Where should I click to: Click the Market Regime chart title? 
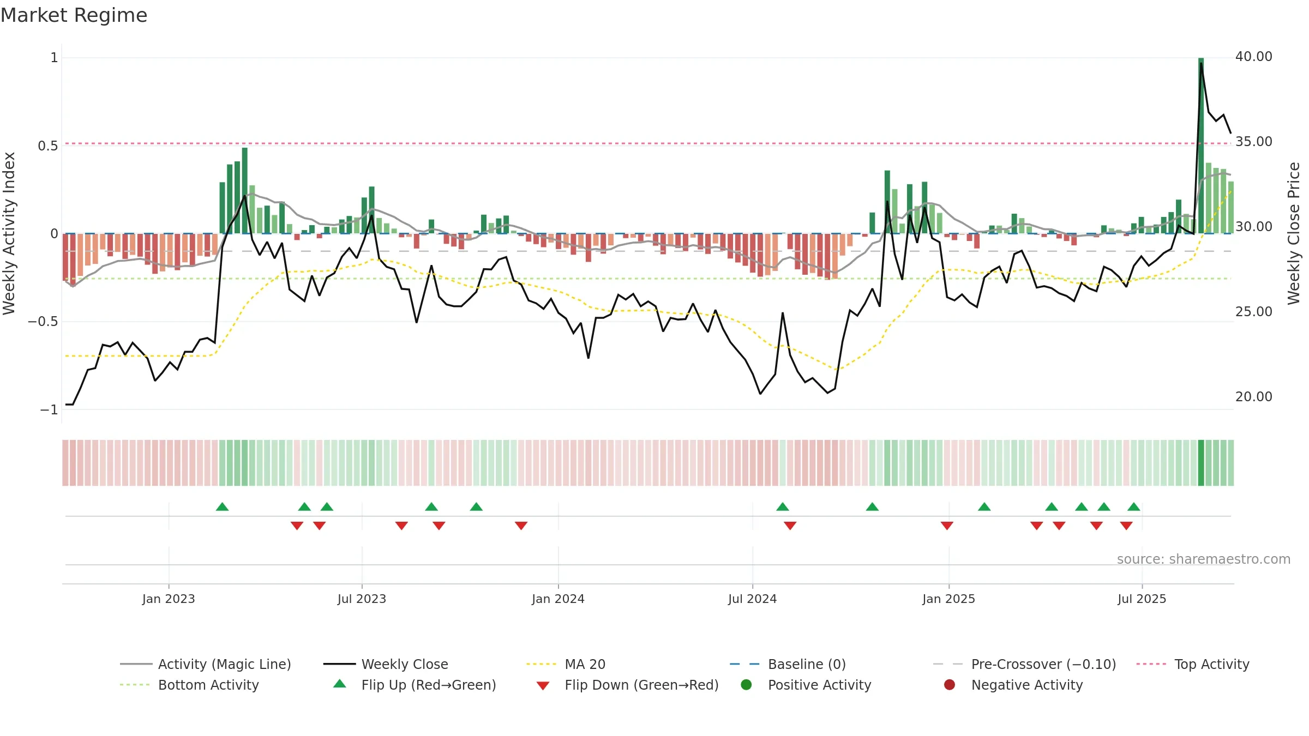point(74,15)
